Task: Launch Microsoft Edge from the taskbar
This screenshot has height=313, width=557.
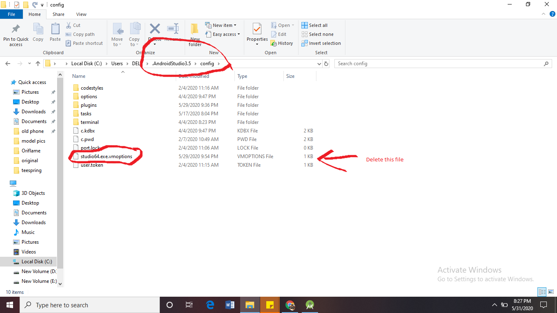Action: click(x=210, y=305)
